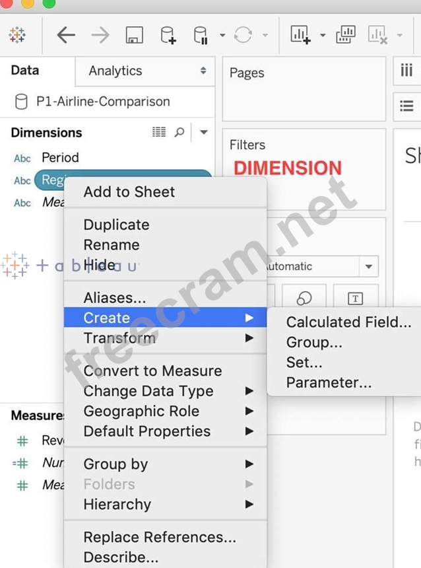
Task: Click Convert to Measure menu entry
Action: 152,371
